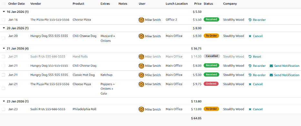The width and height of the screenshot is (301, 126).
Task: Click The Pizza Pie vendor in Jan 16 row
Action: pos(50,20)
